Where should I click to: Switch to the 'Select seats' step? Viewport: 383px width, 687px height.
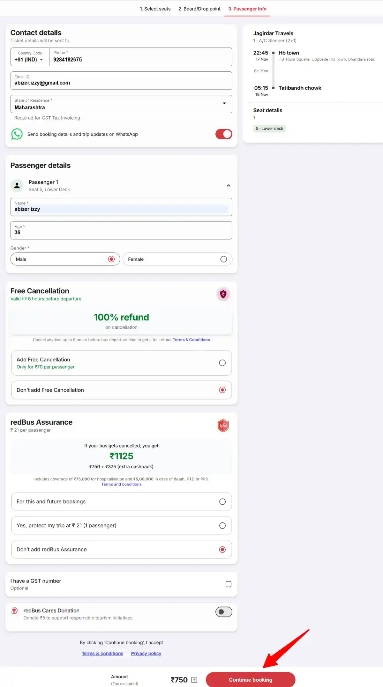(155, 9)
